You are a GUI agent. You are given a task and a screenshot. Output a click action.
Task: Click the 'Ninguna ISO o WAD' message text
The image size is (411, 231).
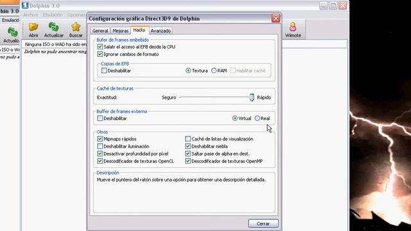[x=56, y=44]
